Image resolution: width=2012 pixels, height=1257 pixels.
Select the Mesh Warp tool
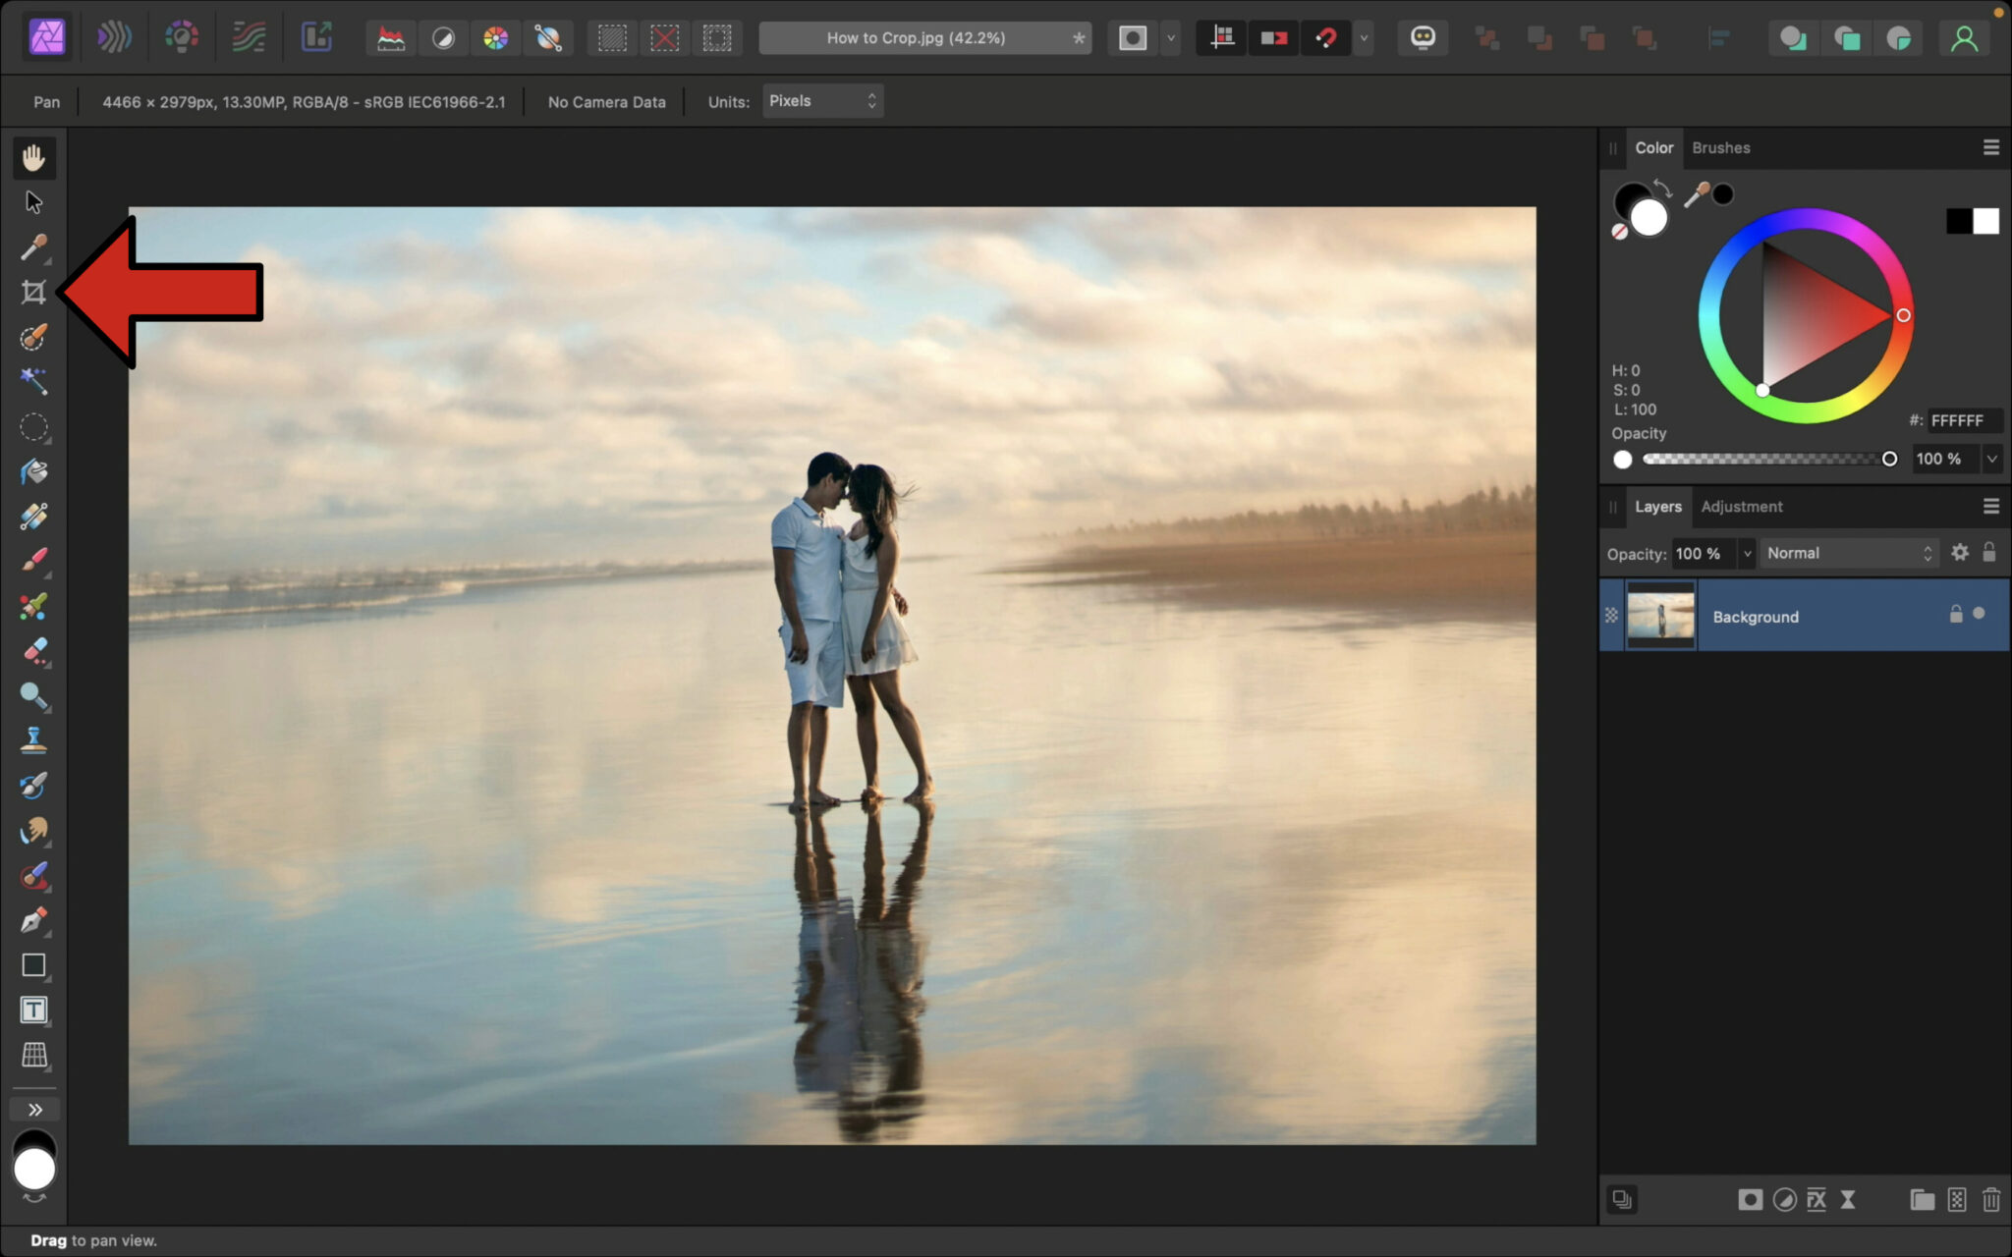[33, 1055]
